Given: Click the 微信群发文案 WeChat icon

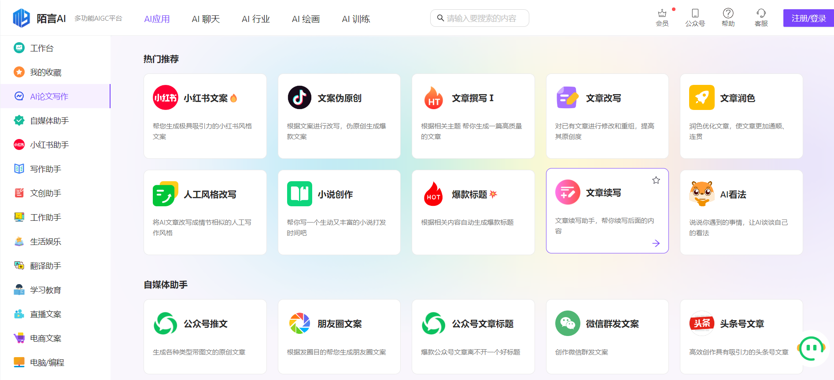Looking at the screenshot, I should pos(568,323).
